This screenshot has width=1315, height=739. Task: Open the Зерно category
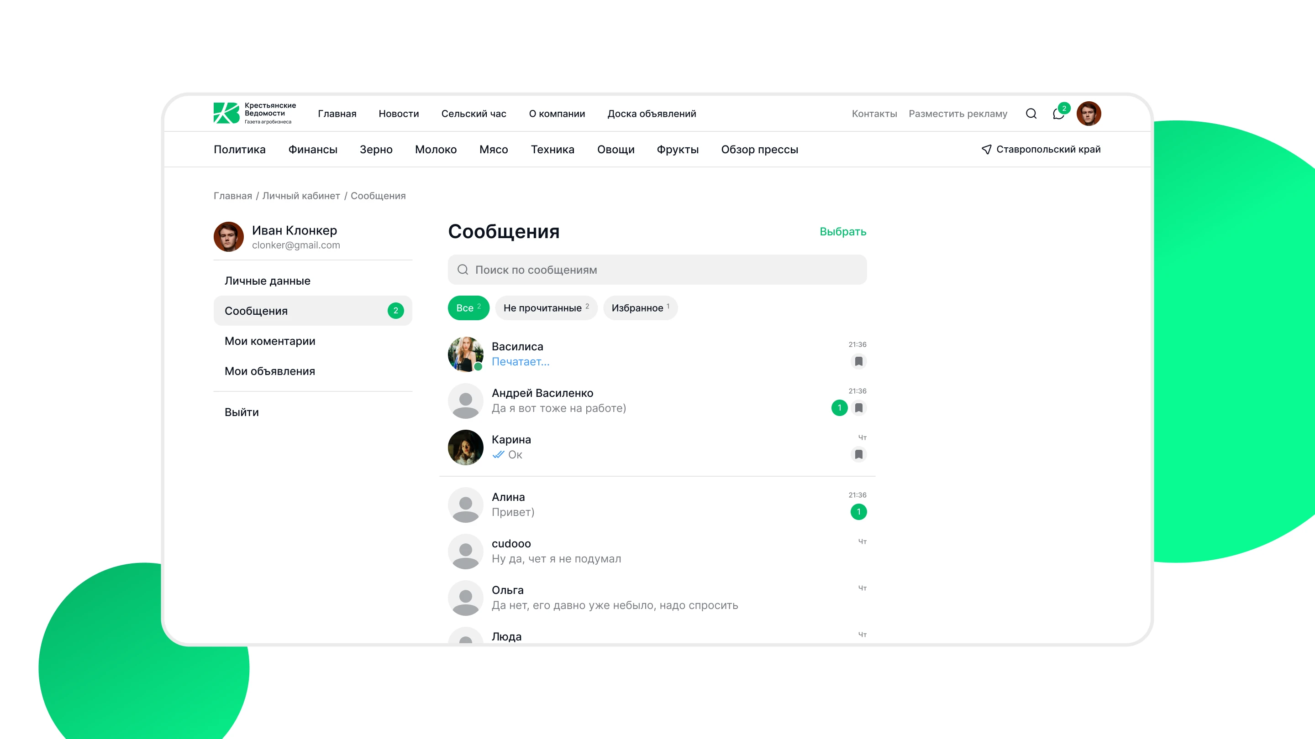click(x=376, y=150)
